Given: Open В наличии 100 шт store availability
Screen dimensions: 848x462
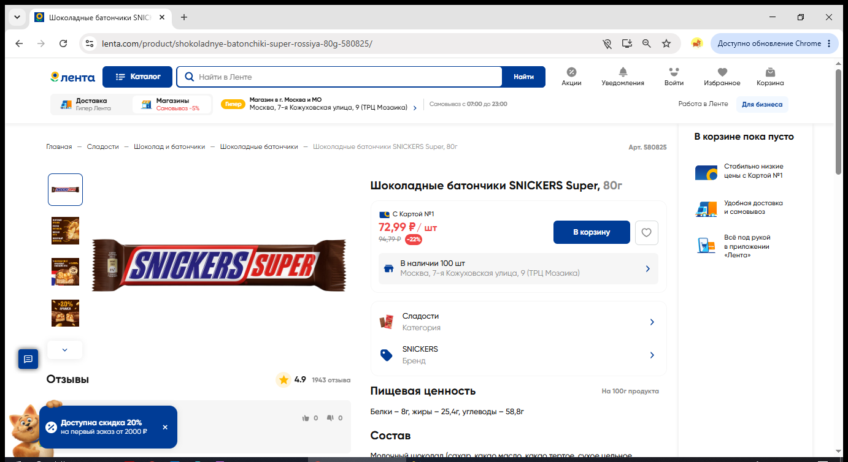Looking at the screenshot, I should coord(518,268).
